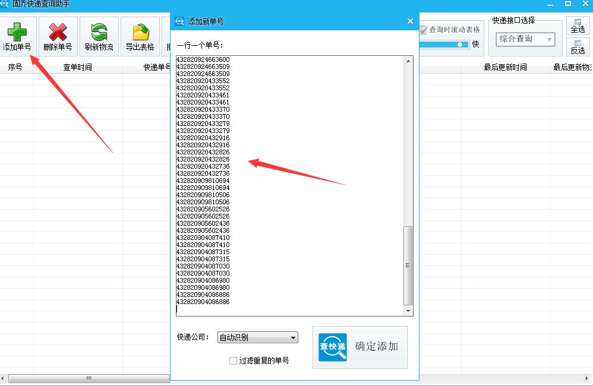Click the 添加单号 green plus icon
The image size is (593, 386).
[17, 31]
